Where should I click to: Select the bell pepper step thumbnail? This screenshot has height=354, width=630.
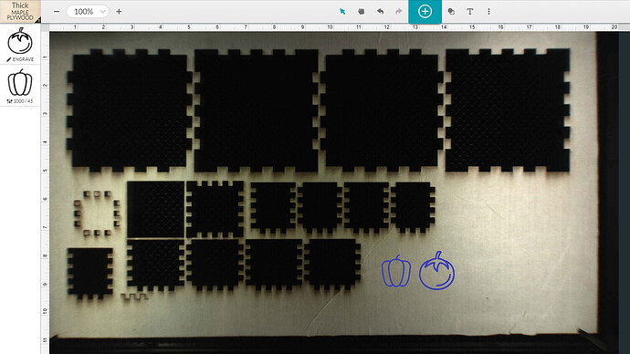click(20, 83)
